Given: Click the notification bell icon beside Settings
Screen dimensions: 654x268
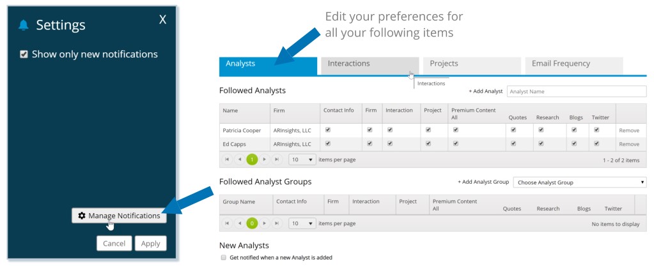Looking at the screenshot, I should tap(24, 26).
